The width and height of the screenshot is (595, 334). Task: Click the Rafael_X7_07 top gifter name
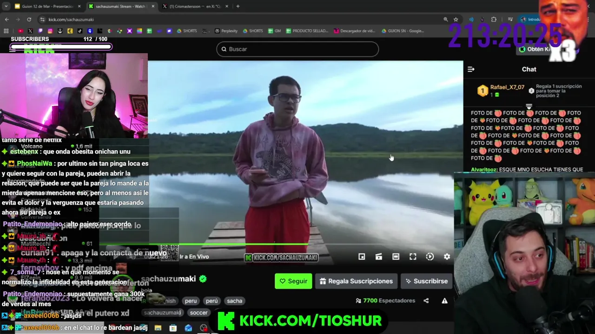pyautogui.click(x=507, y=87)
